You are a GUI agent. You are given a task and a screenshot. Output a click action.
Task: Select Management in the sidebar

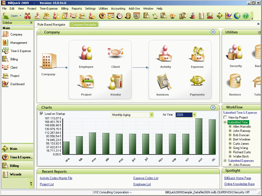[19, 43]
